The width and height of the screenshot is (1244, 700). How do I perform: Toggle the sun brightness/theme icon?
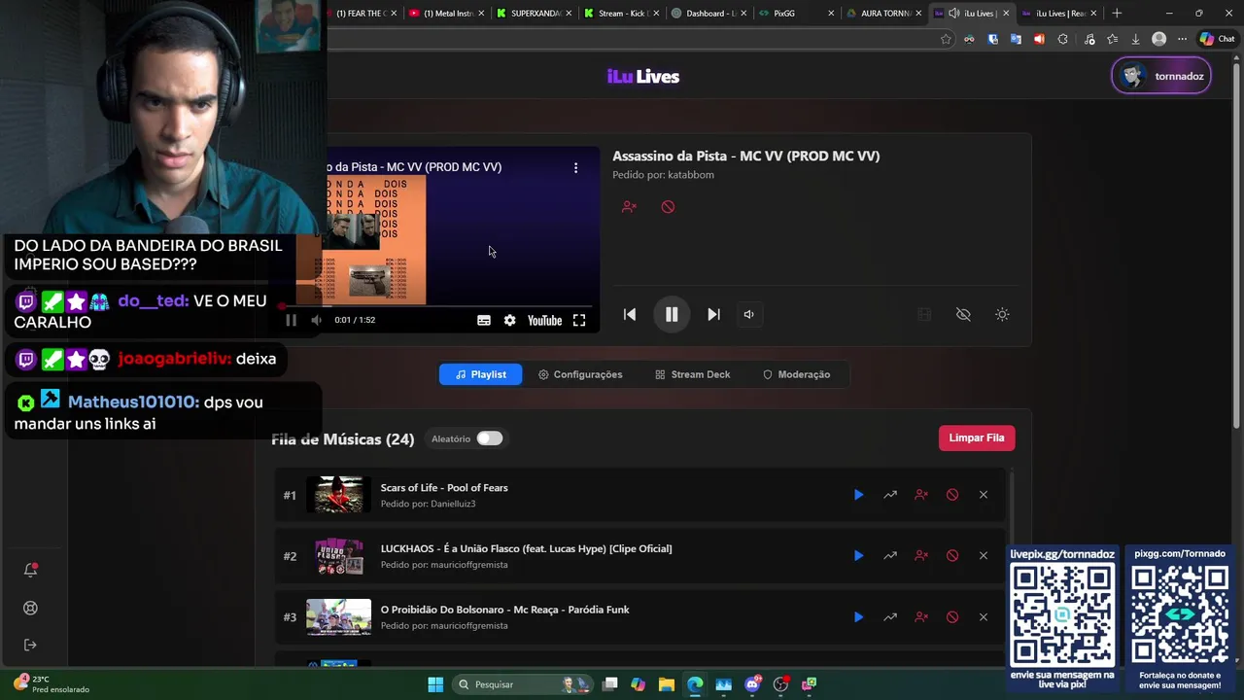point(1002,314)
